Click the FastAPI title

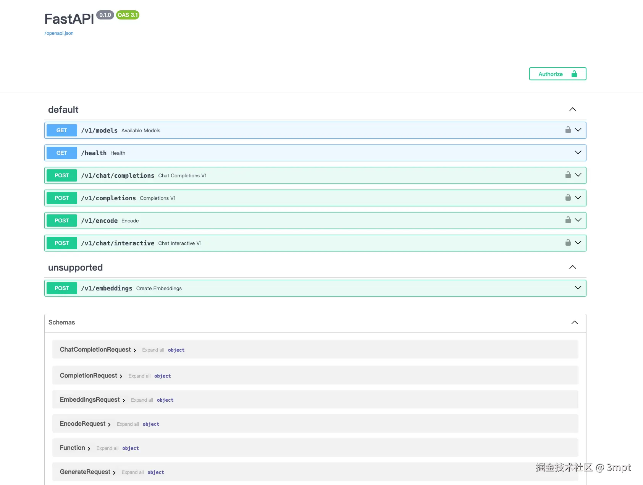coord(69,19)
